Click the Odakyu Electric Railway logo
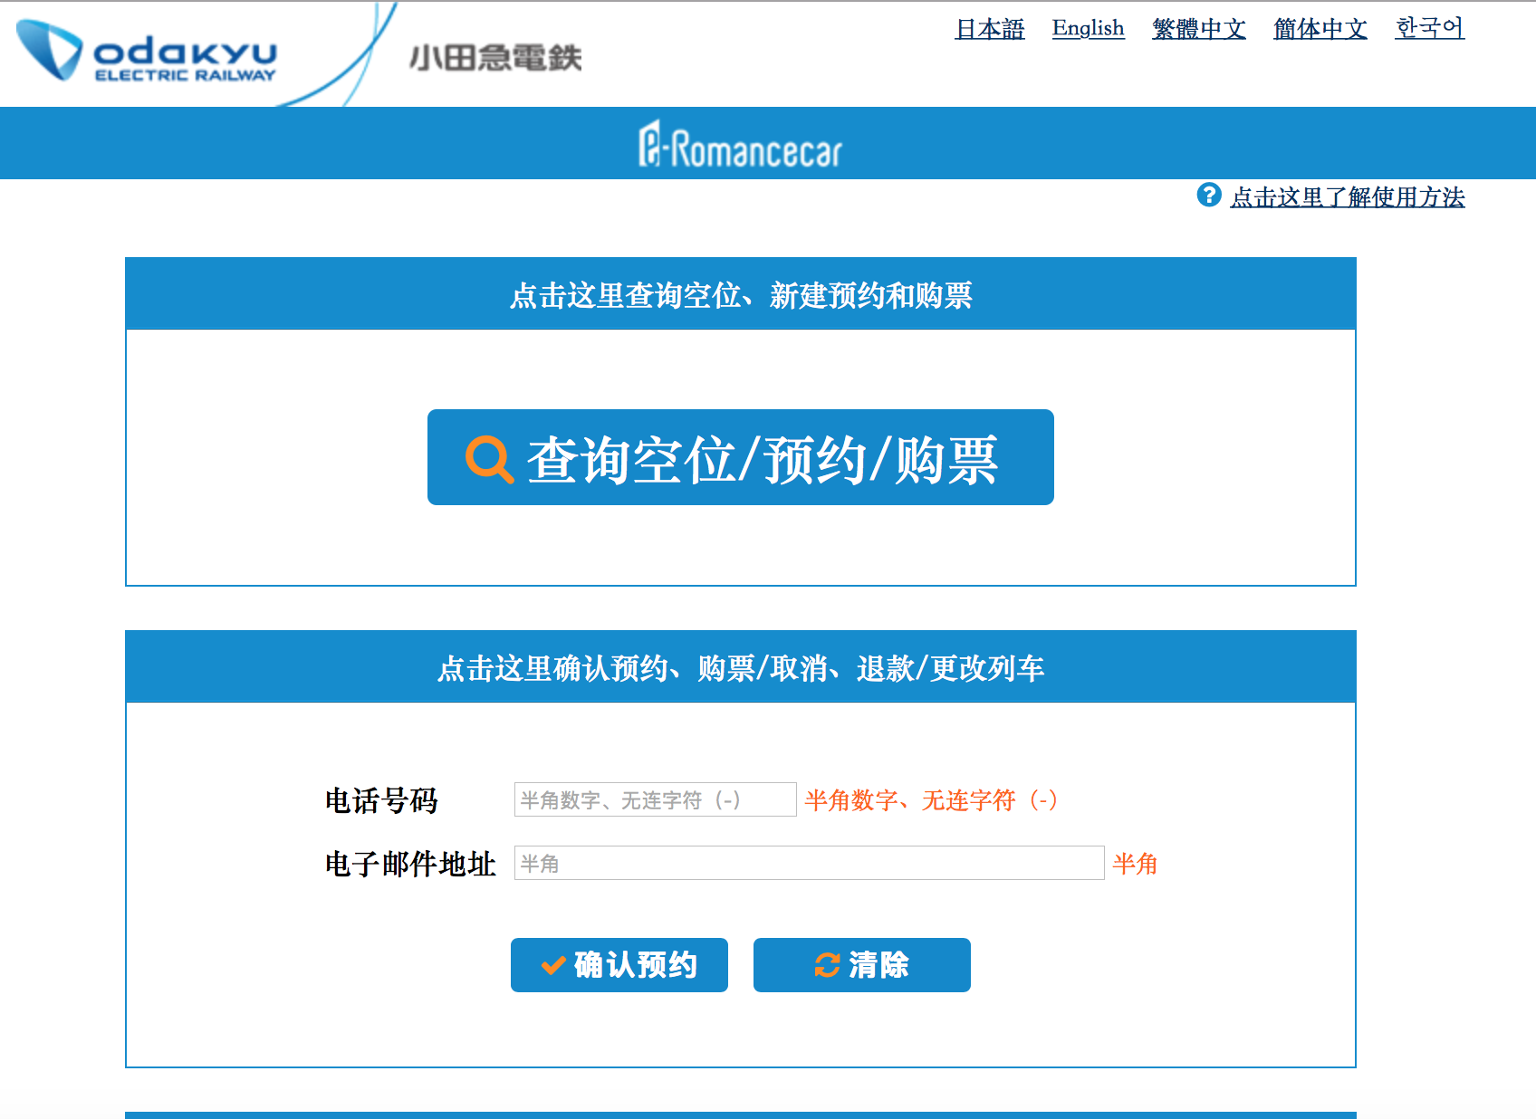 [147, 52]
